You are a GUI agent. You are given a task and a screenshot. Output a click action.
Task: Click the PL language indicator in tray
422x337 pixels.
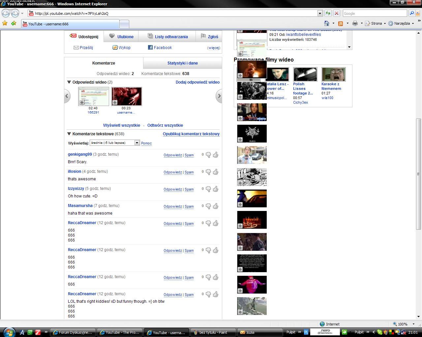[x=306, y=332]
